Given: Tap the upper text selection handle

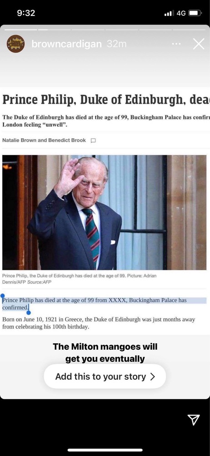Looking at the screenshot, I should pos(2,295).
